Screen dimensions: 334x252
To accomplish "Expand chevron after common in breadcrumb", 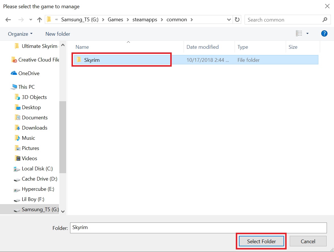I will point(192,20).
